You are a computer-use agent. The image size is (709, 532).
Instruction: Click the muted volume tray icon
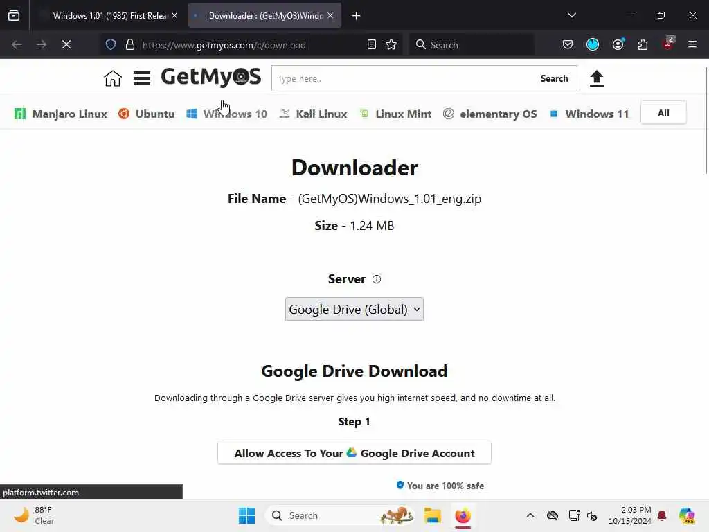592,515
